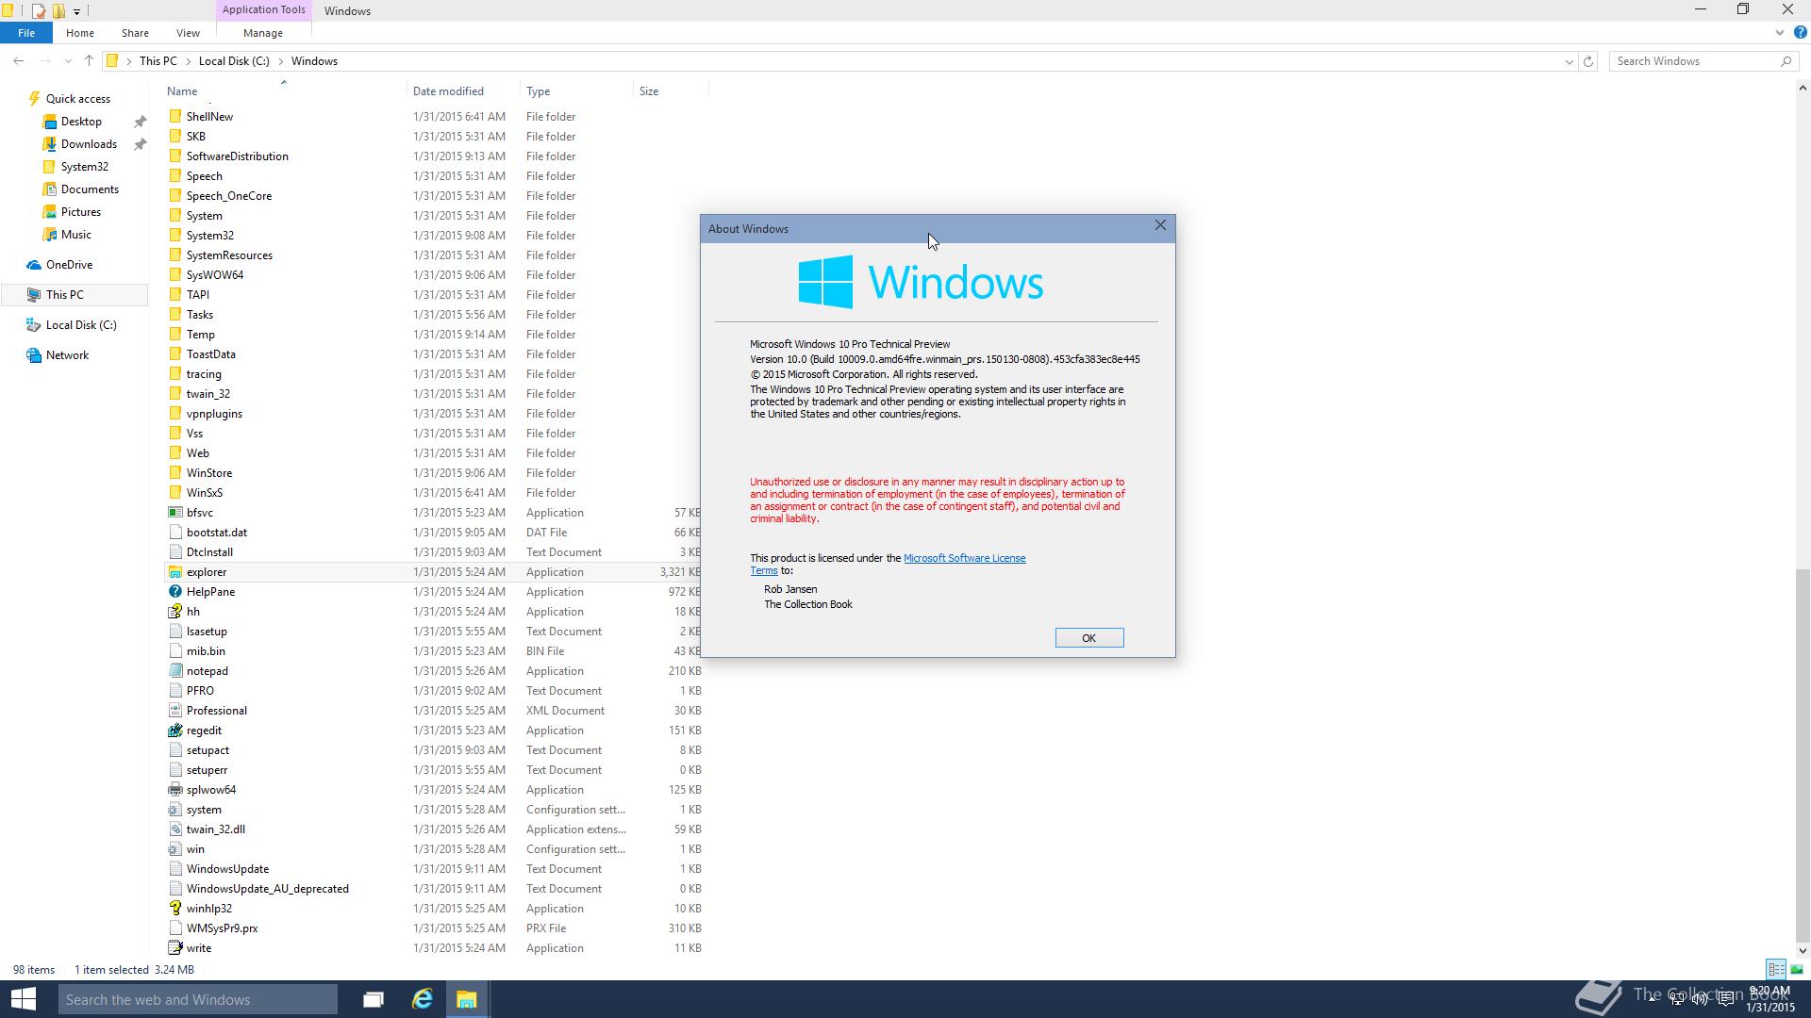Sort by the Name column header
Screen dimensions: 1811x1018
[x=283, y=91]
